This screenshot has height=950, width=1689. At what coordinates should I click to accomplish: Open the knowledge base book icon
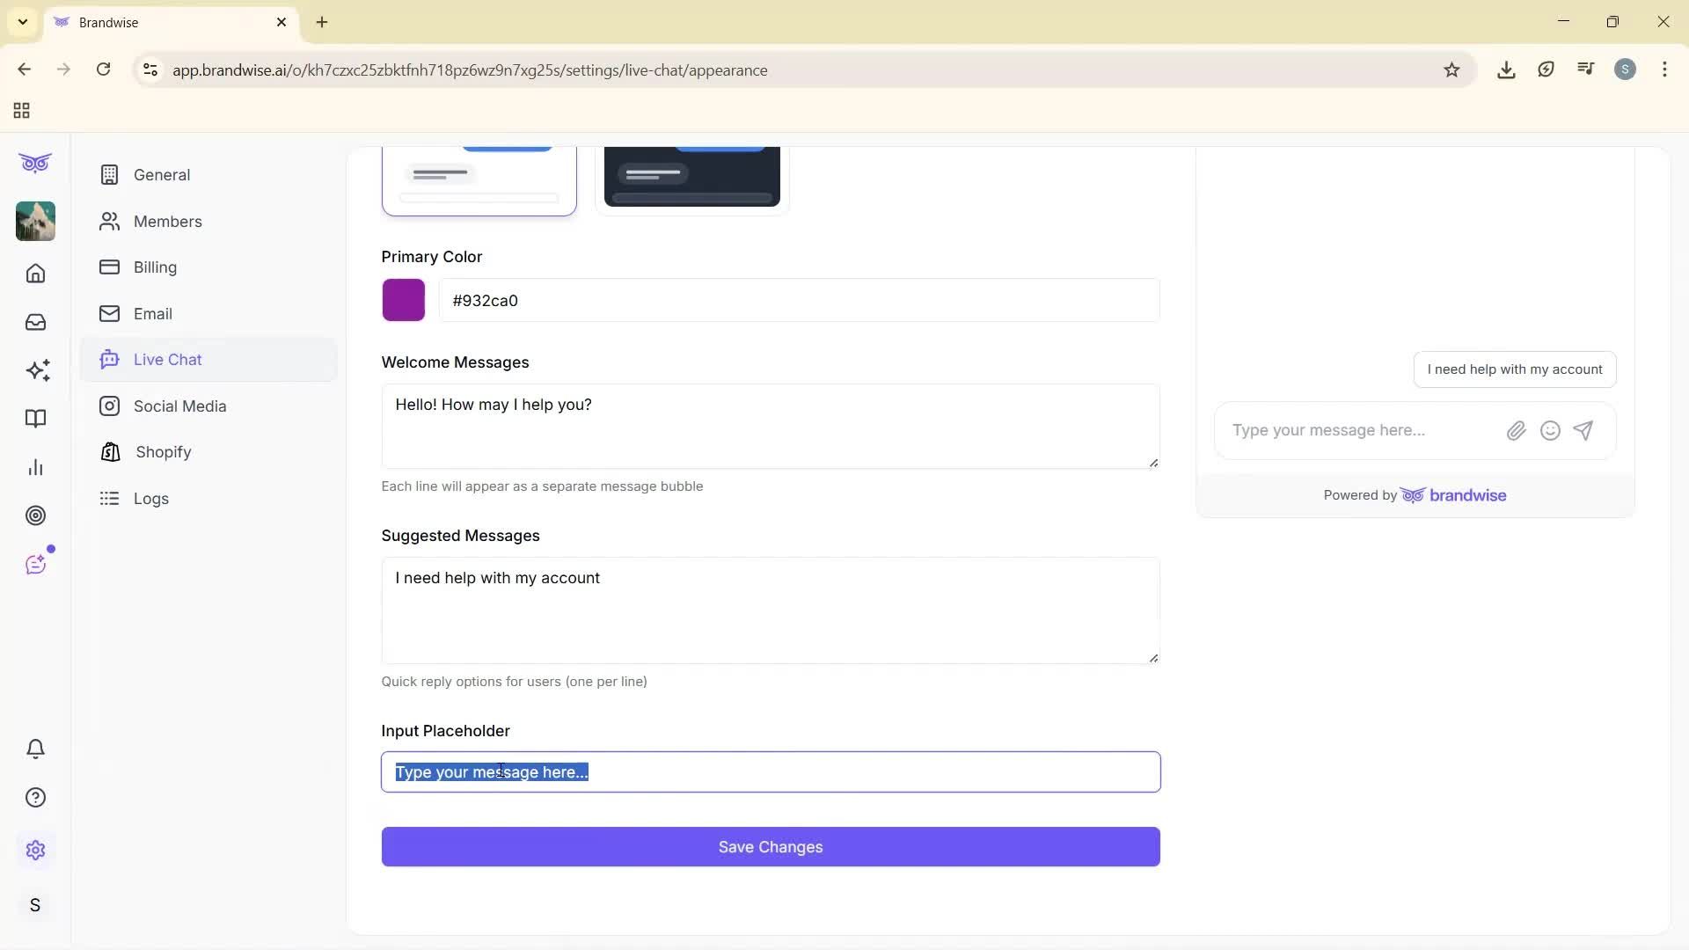[35, 419]
